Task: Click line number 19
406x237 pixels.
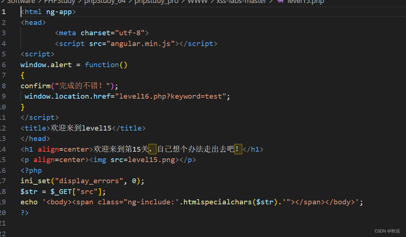Action: coord(3,202)
